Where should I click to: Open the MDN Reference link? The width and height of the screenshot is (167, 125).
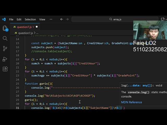click(132, 102)
